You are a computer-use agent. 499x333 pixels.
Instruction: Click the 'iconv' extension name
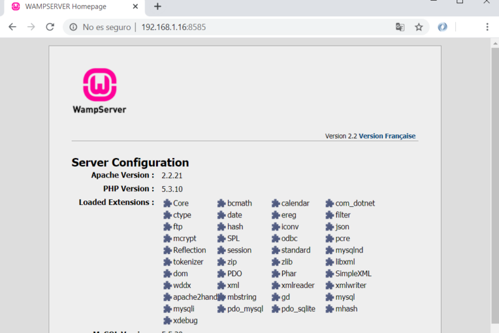290,227
